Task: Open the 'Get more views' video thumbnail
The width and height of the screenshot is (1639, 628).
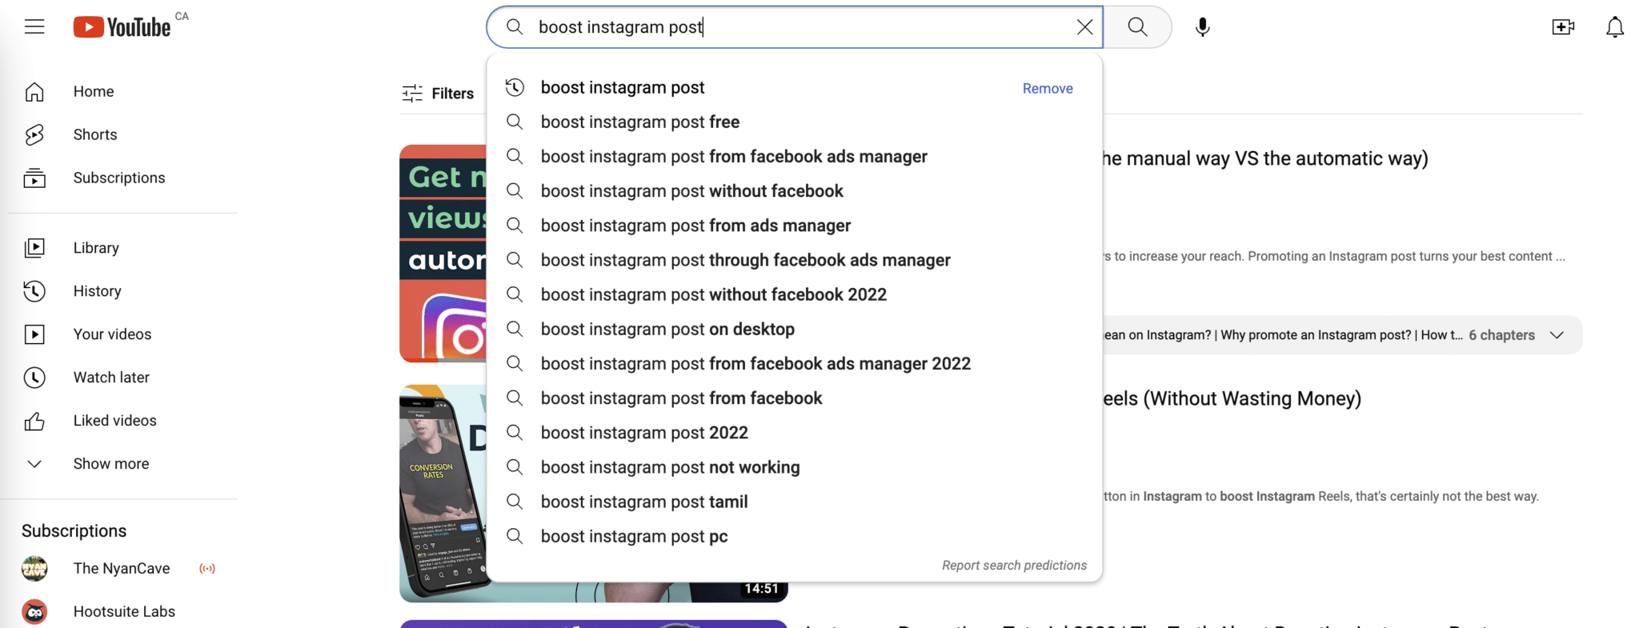Action: [x=443, y=254]
